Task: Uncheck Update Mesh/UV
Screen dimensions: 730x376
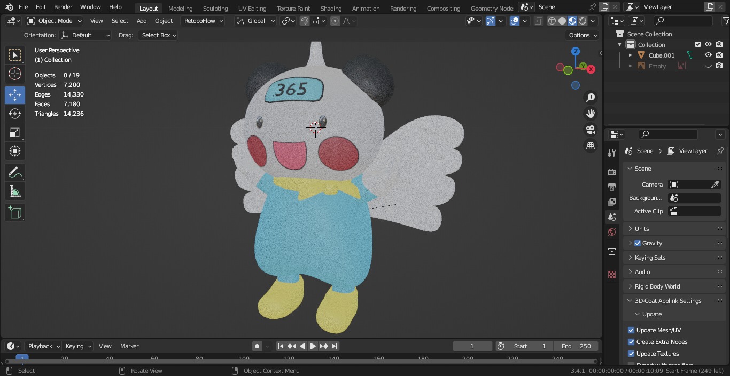Action: click(x=631, y=330)
